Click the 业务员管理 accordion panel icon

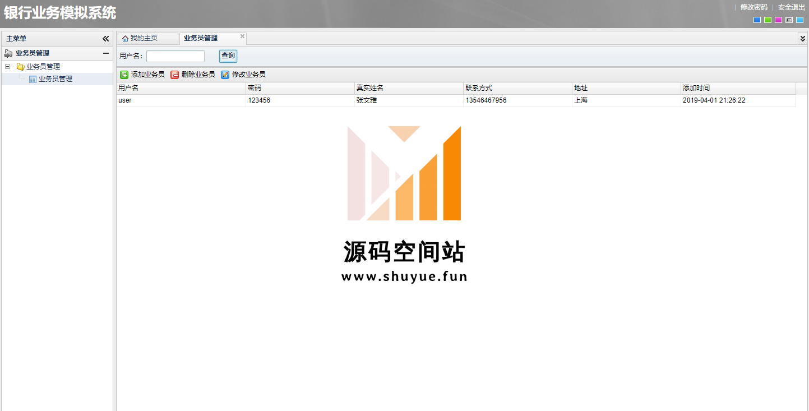pos(8,53)
